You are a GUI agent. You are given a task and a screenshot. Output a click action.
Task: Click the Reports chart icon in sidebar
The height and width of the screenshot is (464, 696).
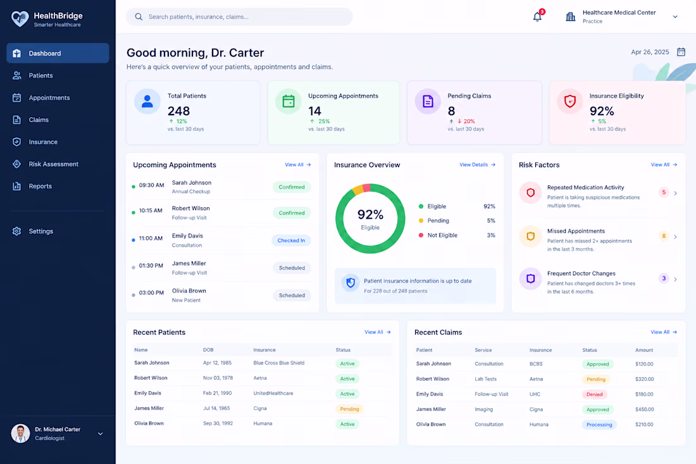point(17,187)
